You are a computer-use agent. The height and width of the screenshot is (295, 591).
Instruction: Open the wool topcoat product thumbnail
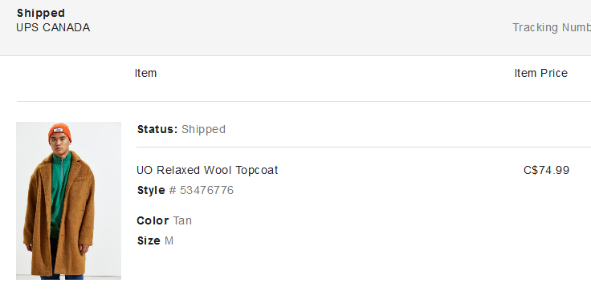(68, 200)
